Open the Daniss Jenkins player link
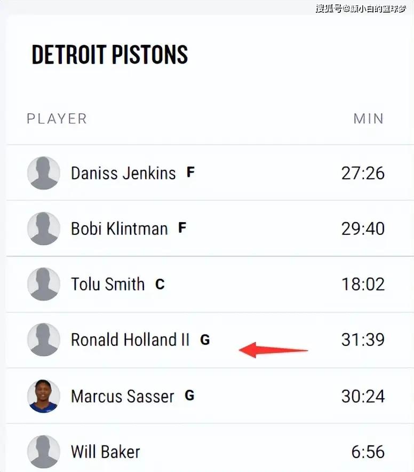 (x=123, y=173)
